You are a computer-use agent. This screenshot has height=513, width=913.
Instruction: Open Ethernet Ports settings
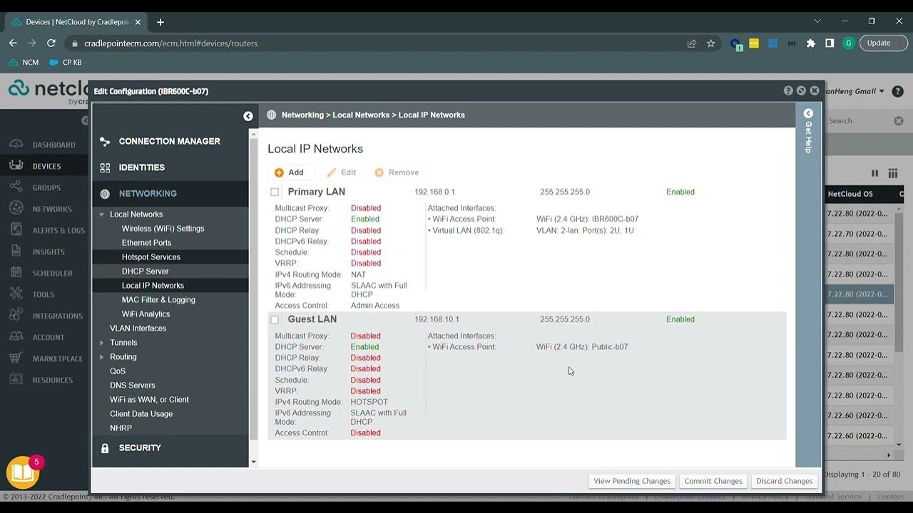[x=146, y=243]
